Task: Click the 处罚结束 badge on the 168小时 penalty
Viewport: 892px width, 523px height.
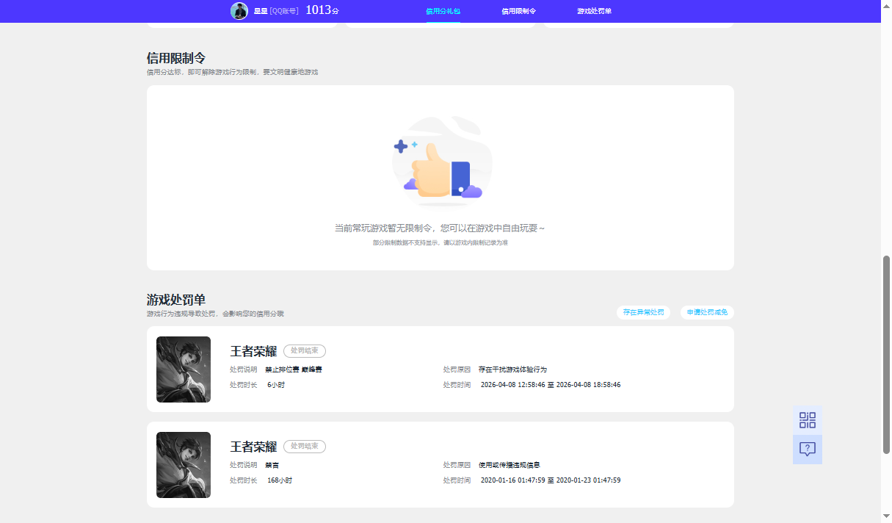Action: pos(305,446)
